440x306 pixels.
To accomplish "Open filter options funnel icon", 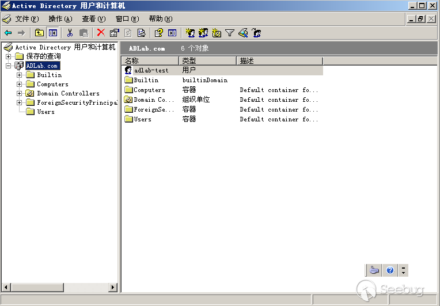I will click(x=230, y=33).
